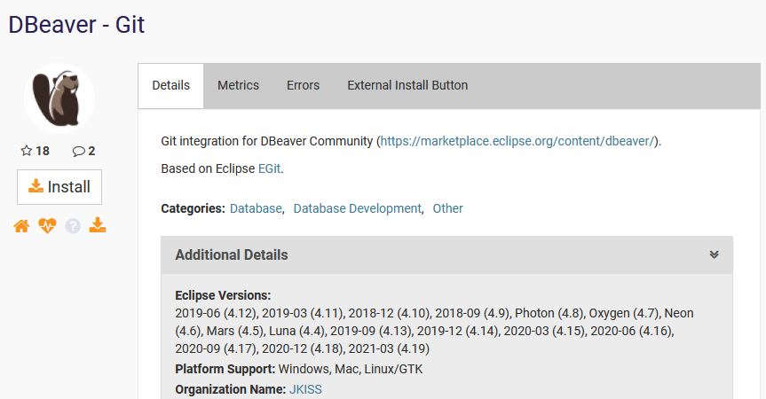
Task: Click the heart health status icon
Action: pos(47,225)
